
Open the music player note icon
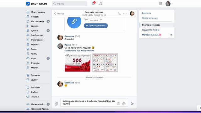pos(100,3)
